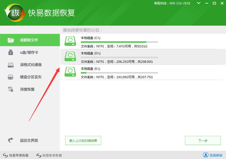The image size is (226, 159).
Task: Open 快易安卓恢复 at the bottom bar
Action: tap(49, 155)
